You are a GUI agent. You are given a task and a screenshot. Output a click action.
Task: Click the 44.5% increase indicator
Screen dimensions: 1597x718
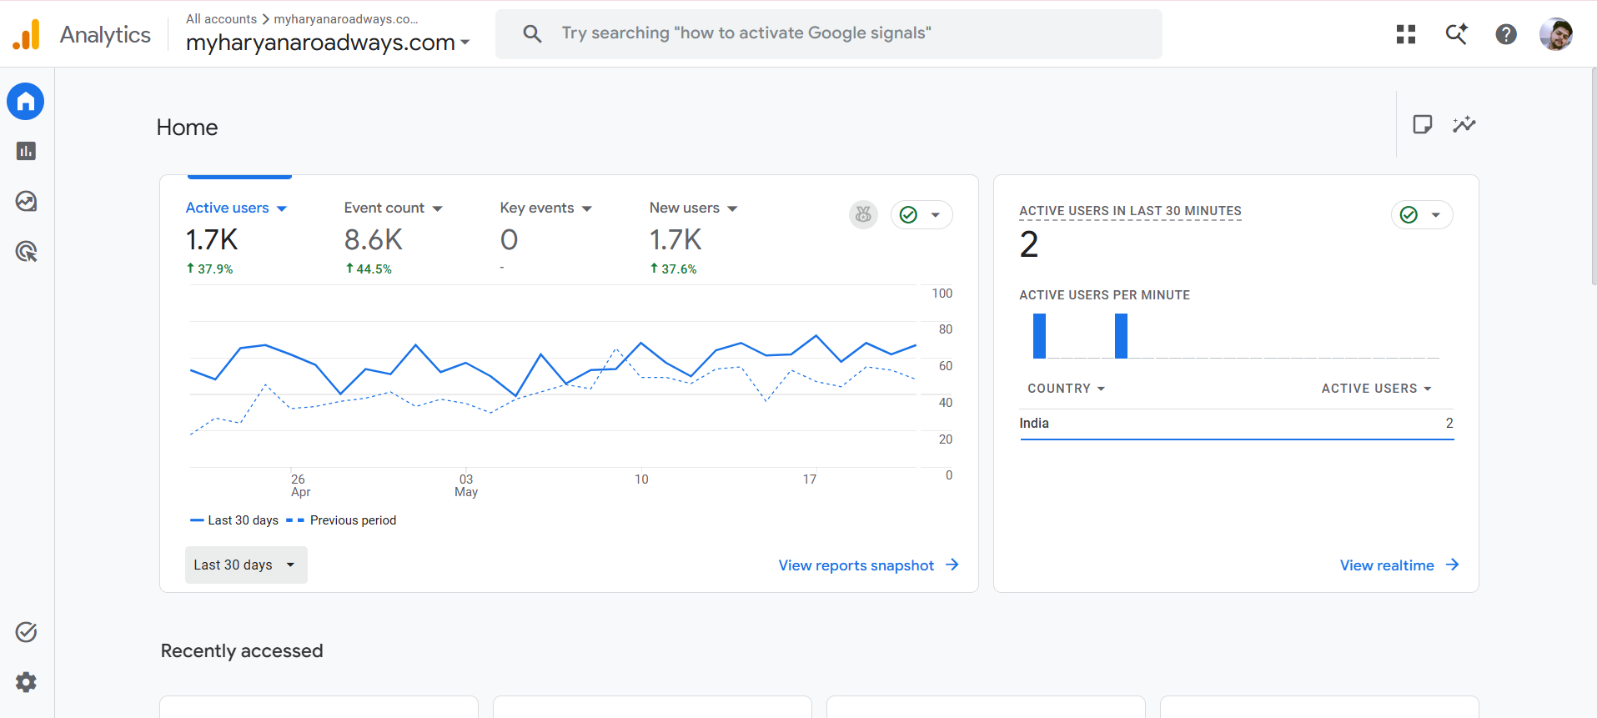click(368, 269)
